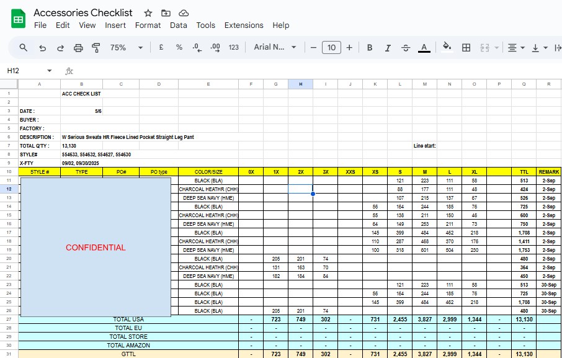Click the print icon
Screen dimensions: 562x358
(78, 48)
